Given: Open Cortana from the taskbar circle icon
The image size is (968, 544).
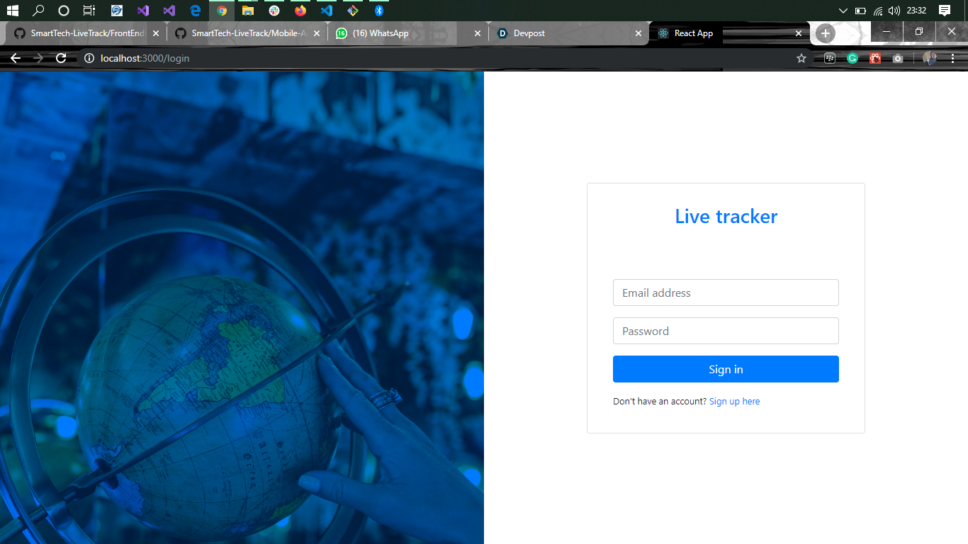Looking at the screenshot, I should (x=64, y=11).
